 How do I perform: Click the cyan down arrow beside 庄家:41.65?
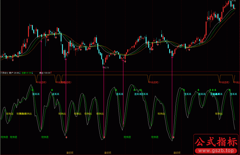(33, 73)
